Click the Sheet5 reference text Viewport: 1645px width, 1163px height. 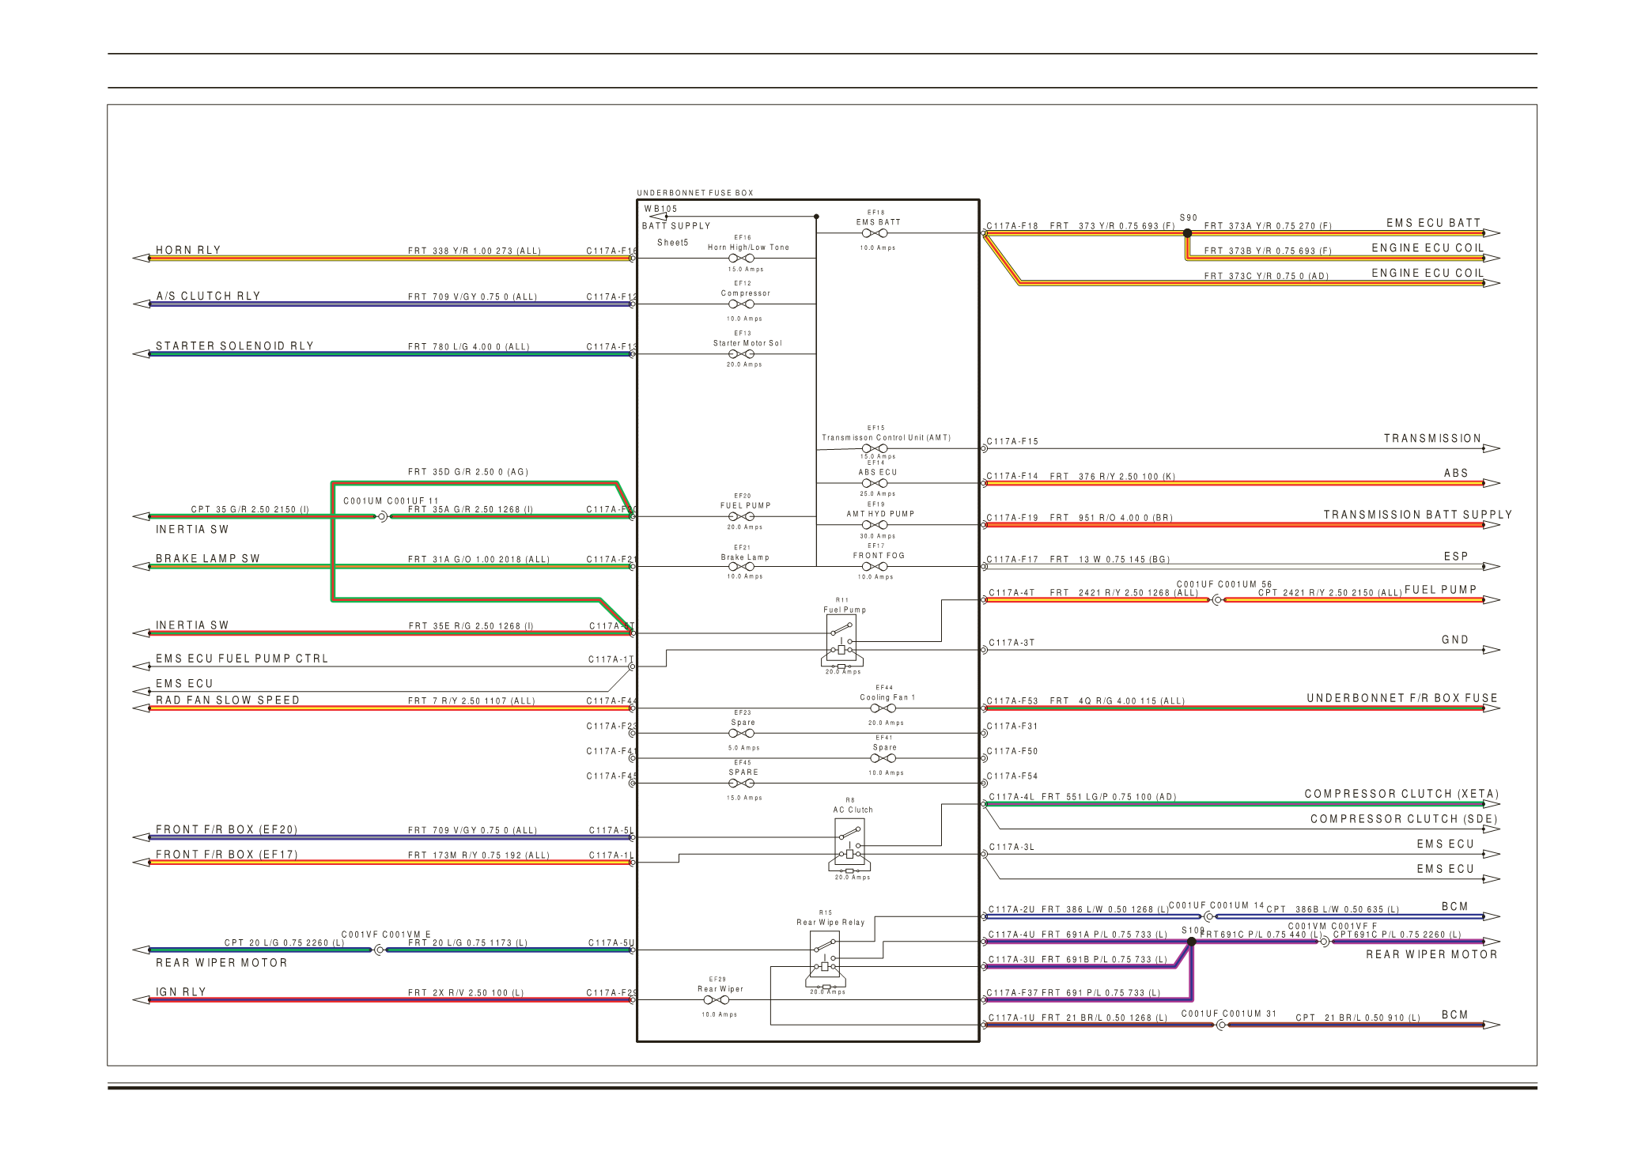672,243
